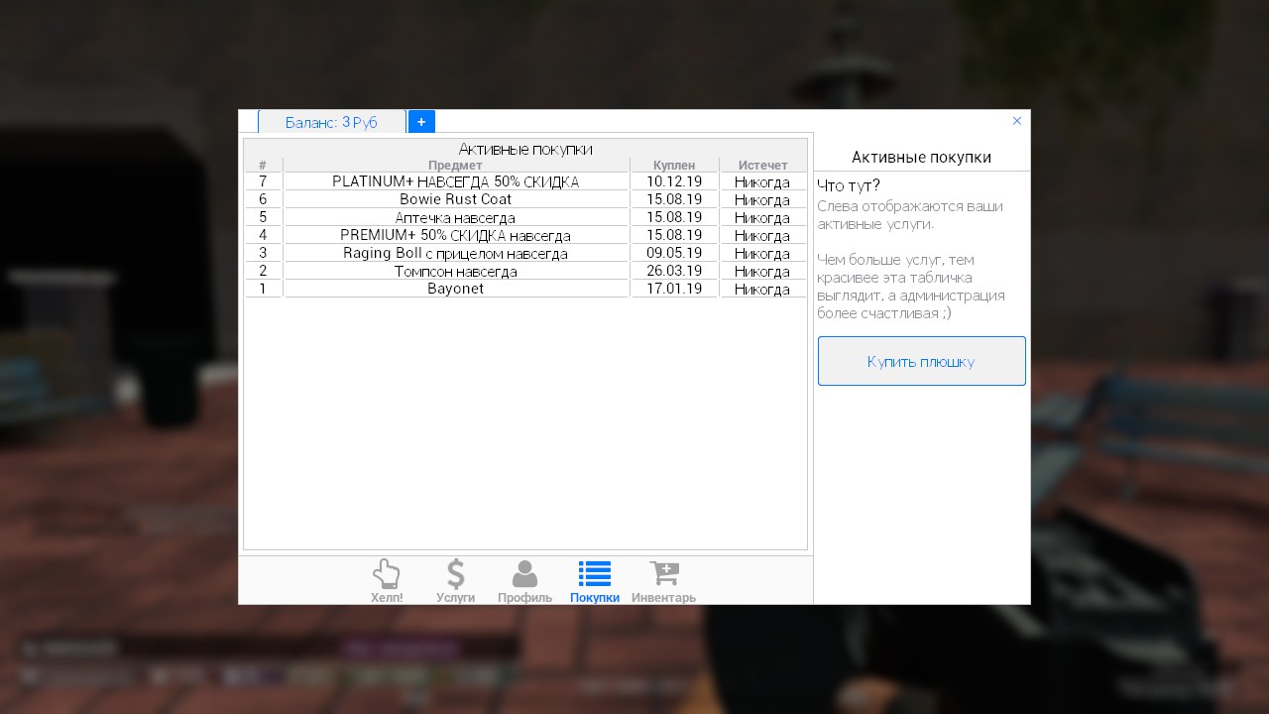Viewport: 1269px width, 714px height.
Task: Open the Инвентарь cart icon
Action: click(663, 574)
